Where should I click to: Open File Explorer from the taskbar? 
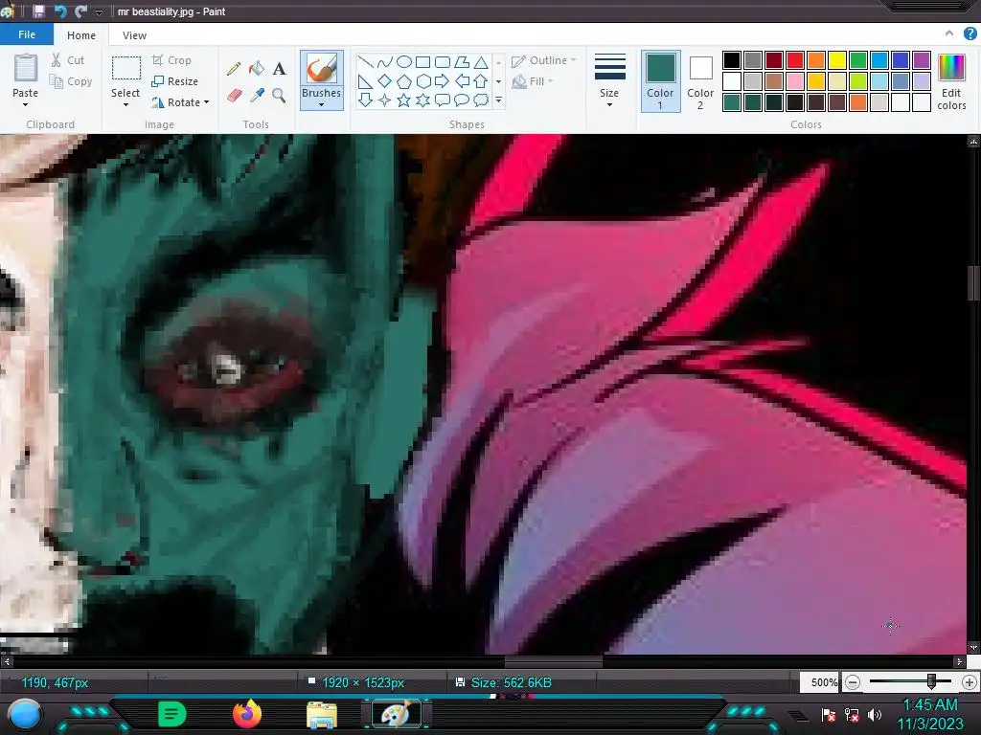(x=322, y=714)
